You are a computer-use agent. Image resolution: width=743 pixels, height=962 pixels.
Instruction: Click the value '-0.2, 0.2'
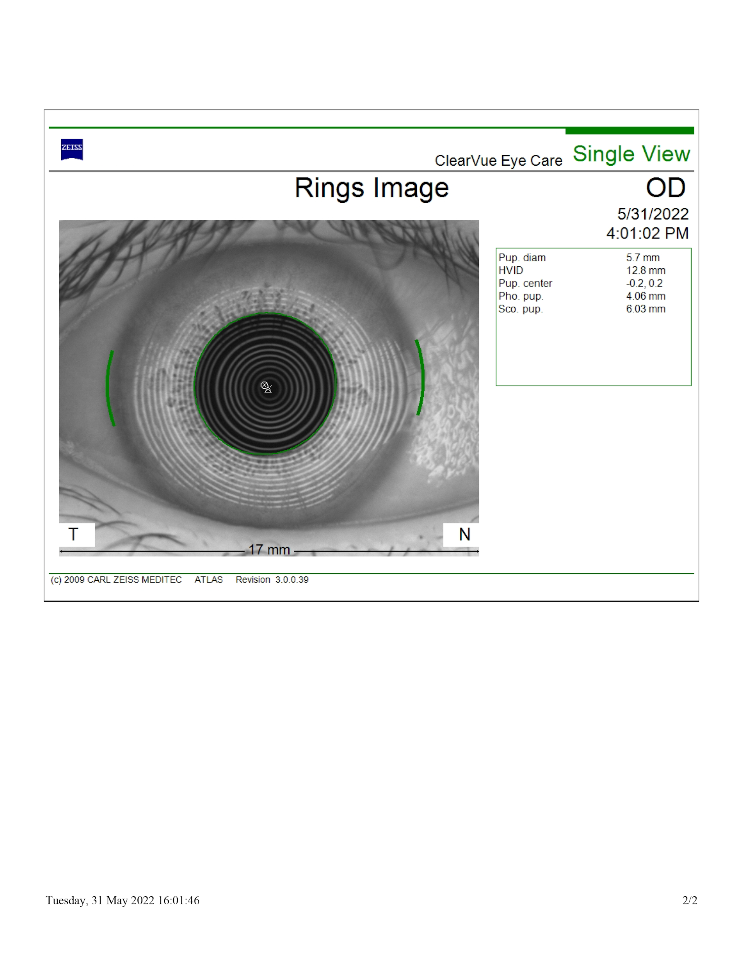coord(644,283)
